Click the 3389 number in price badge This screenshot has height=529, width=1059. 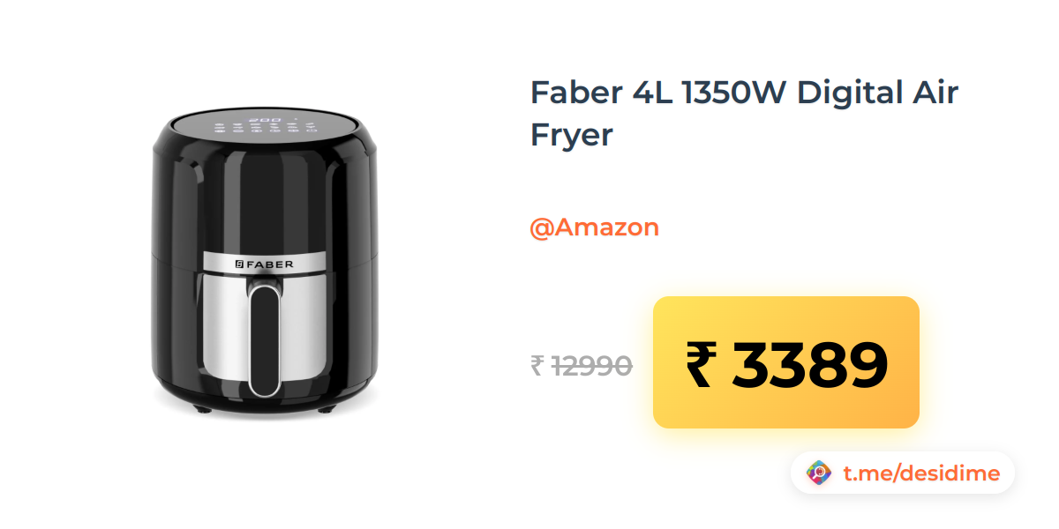[x=809, y=364]
